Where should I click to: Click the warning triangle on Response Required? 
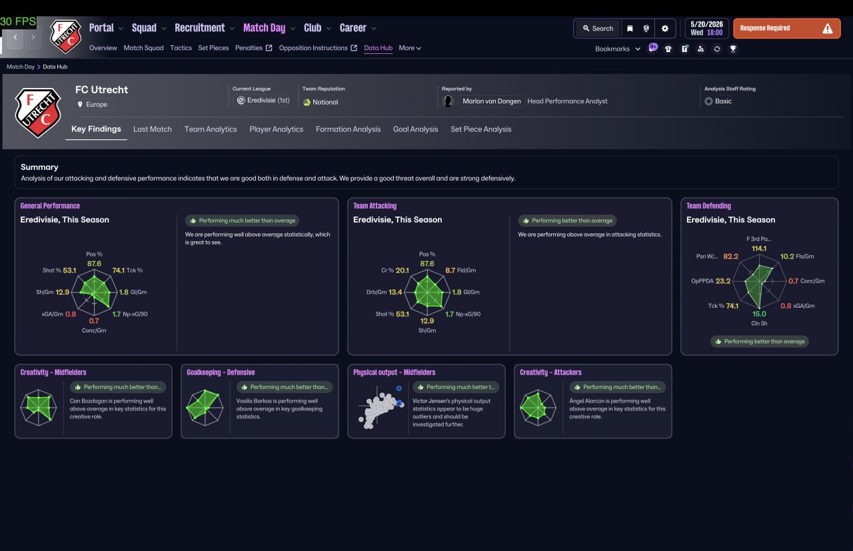tap(827, 29)
